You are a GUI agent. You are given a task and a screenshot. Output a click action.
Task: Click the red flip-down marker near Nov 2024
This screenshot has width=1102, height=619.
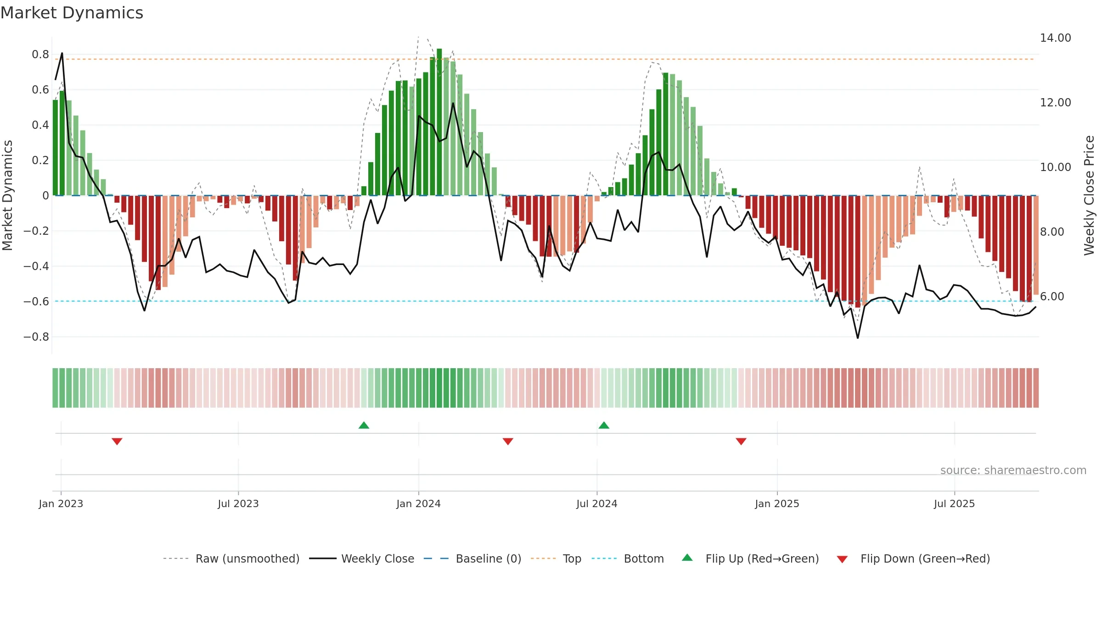pos(741,441)
